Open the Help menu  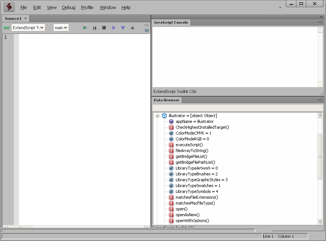pyautogui.click(x=126, y=7)
